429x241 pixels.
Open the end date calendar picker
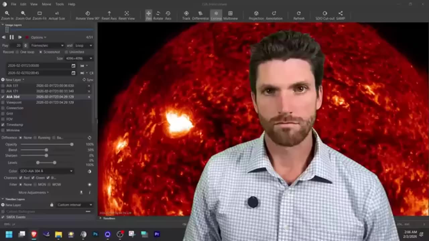(73, 73)
